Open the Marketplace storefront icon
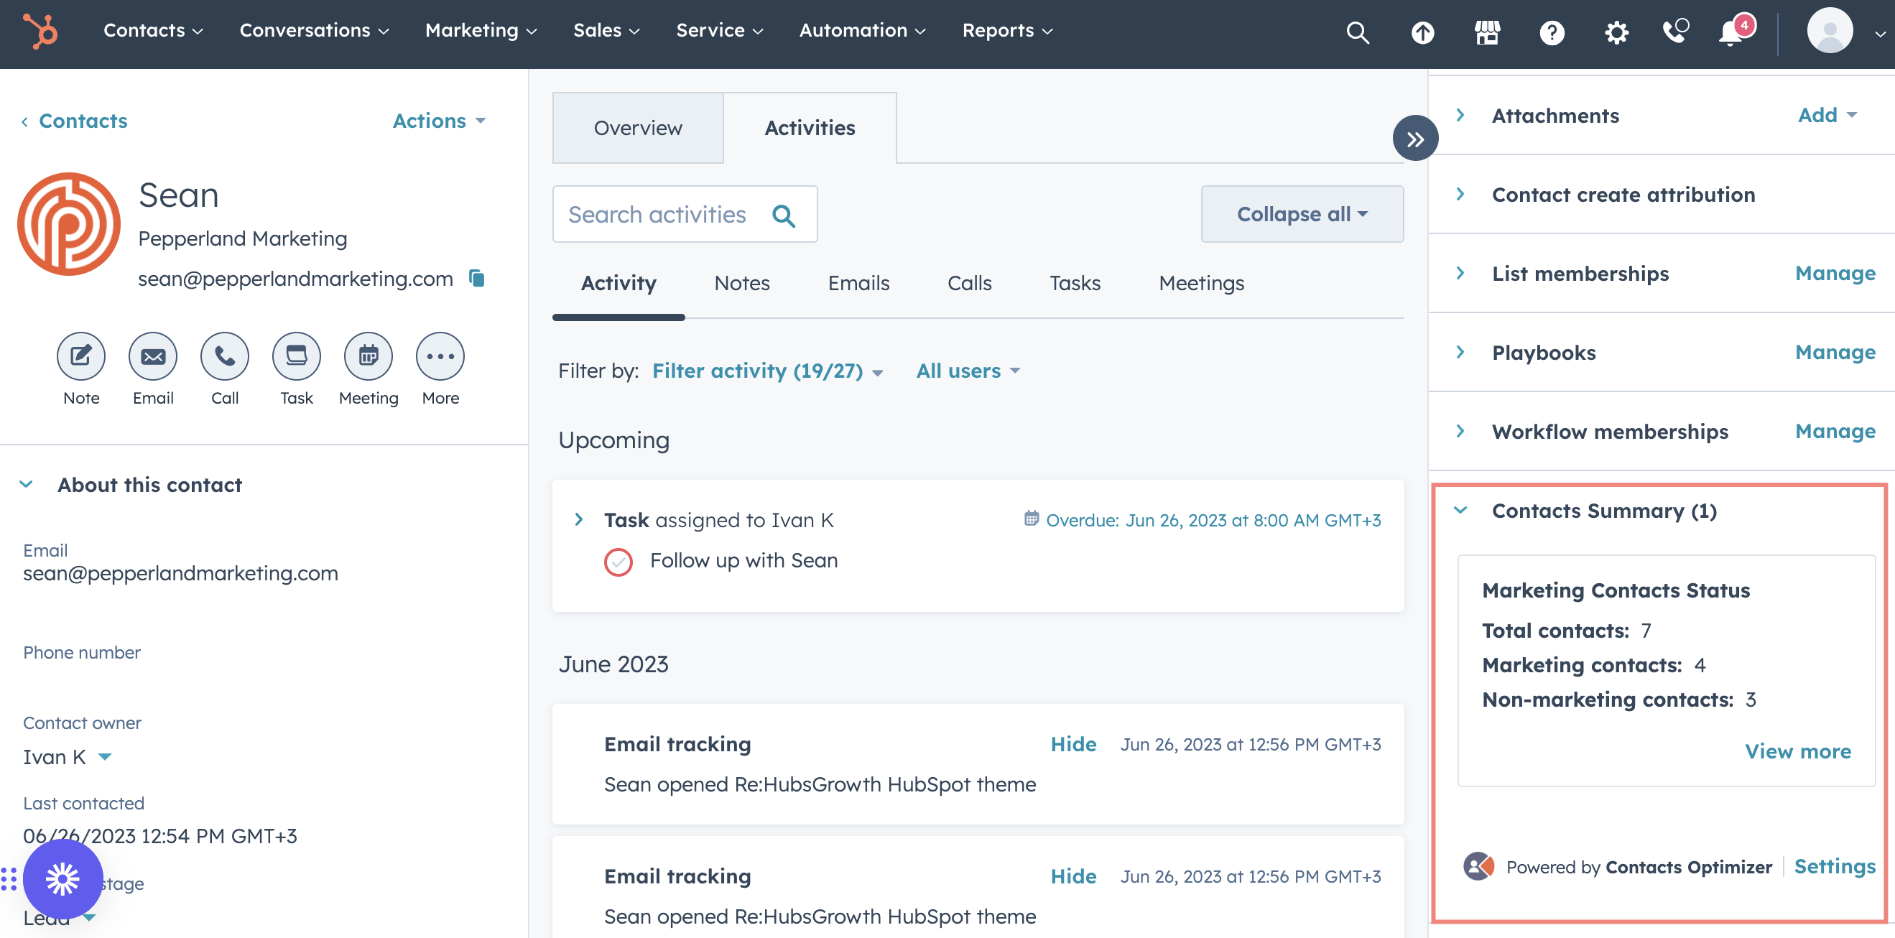This screenshot has width=1895, height=938. tap(1487, 32)
